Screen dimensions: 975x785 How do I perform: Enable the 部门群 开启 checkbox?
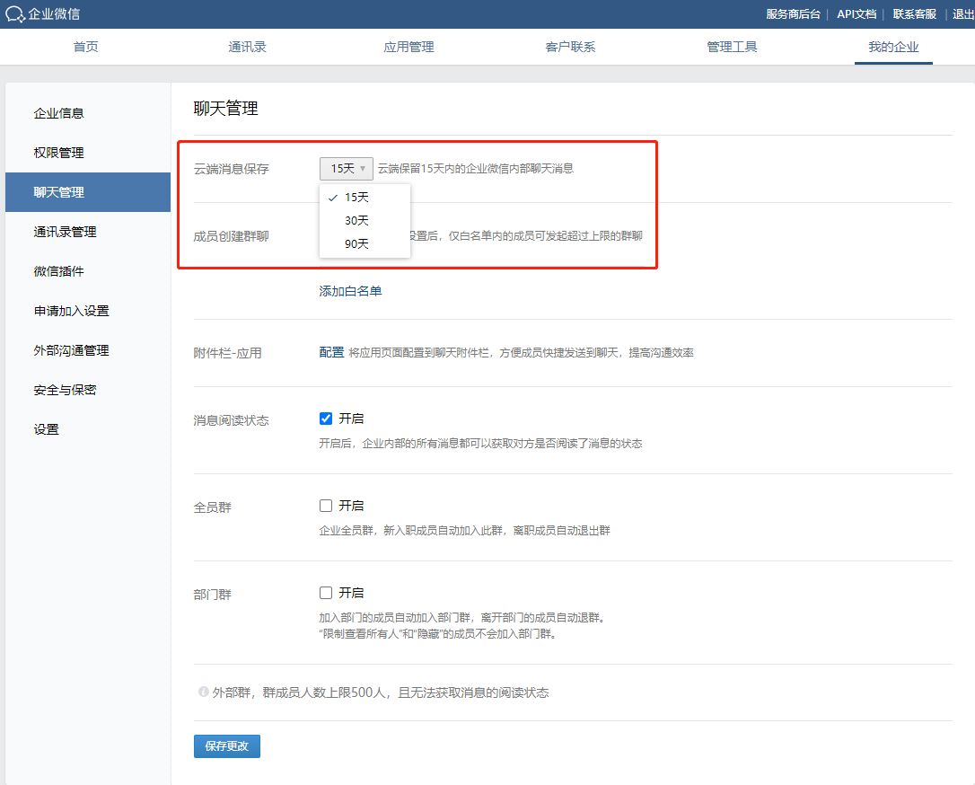[326, 593]
